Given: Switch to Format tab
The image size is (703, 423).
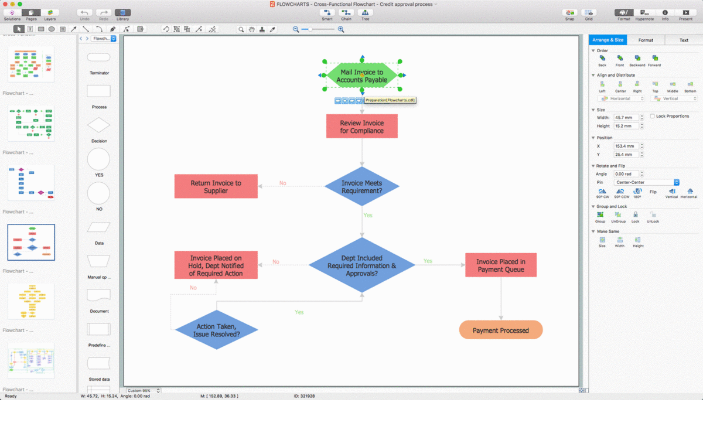Looking at the screenshot, I should pos(646,40).
